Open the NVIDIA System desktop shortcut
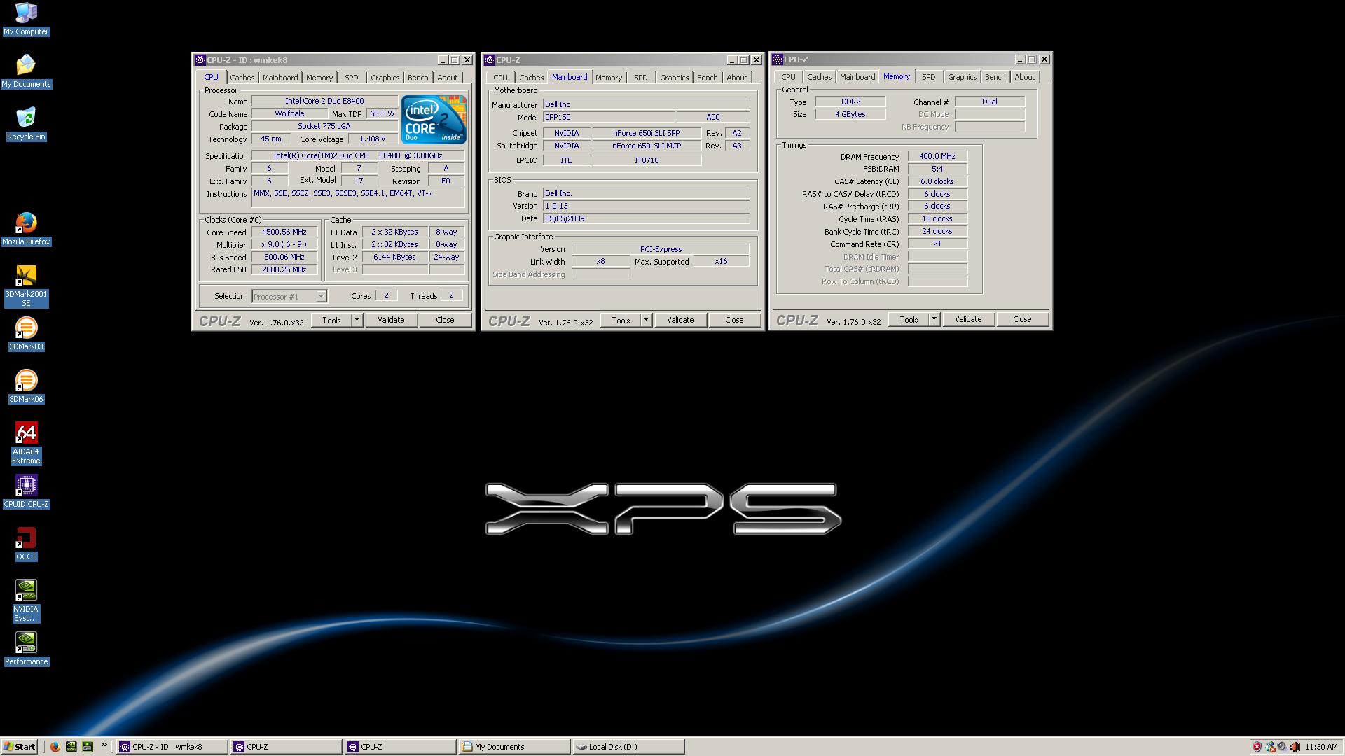Image resolution: width=1345 pixels, height=756 pixels. tap(26, 601)
